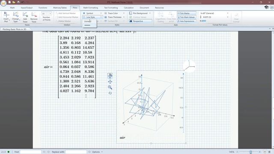This screenshot has width=274, height=154.
Task: Open the Number of Points combo box
Action: click(x=46, y=13)
